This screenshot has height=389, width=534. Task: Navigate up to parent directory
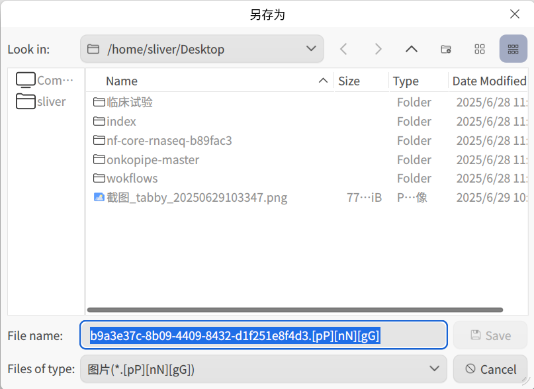click(412, 49)
